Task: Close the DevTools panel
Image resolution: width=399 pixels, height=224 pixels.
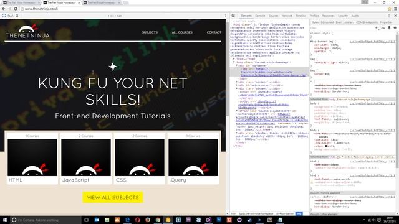Action: (x=395, y=16)
